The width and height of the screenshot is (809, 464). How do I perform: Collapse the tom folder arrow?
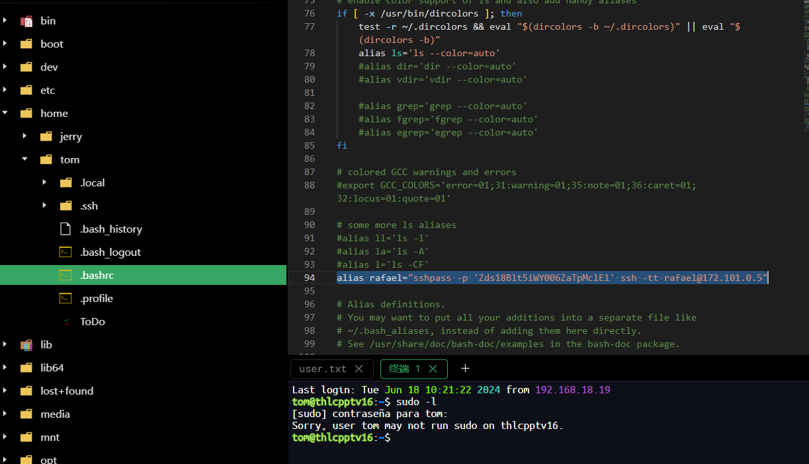point(25,160)
